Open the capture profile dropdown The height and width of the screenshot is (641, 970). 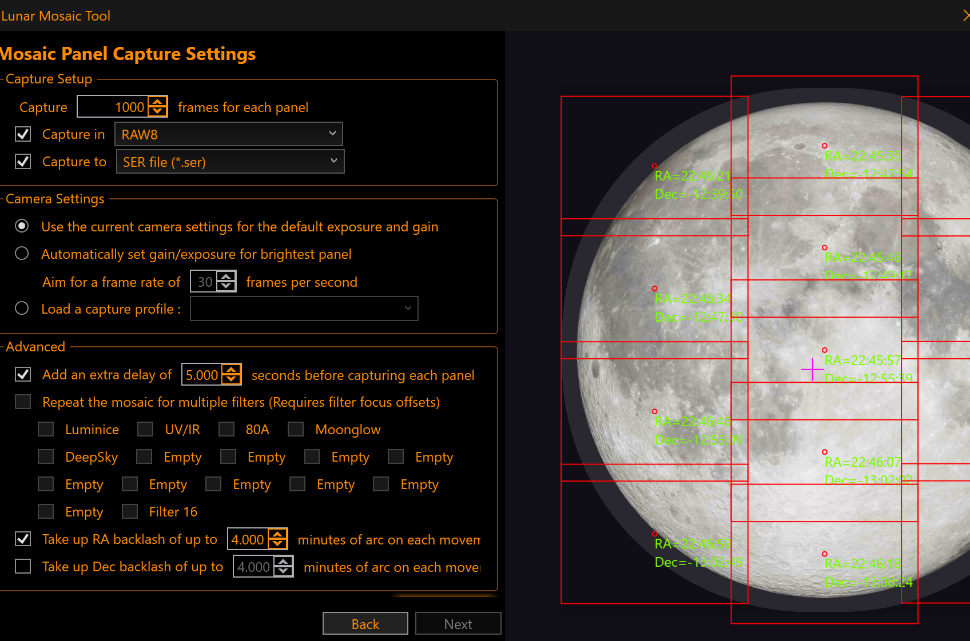(x=304, y=309)
